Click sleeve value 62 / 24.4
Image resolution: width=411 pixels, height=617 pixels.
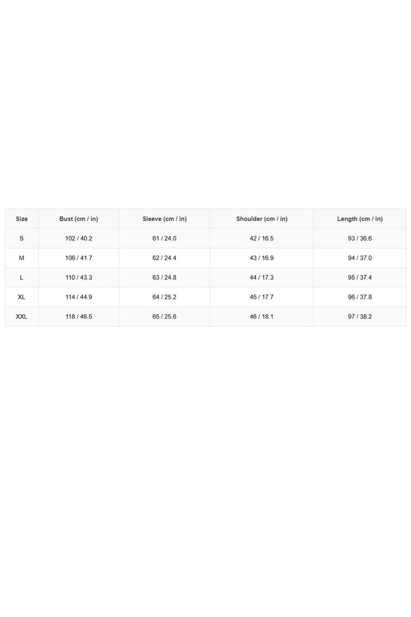click(164, 258)
